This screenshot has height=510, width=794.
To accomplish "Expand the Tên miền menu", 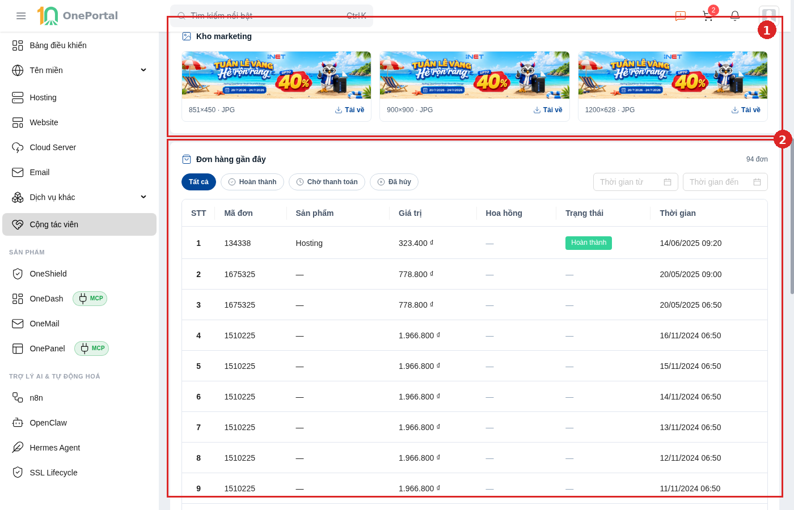I will click(x=79, y=70).
